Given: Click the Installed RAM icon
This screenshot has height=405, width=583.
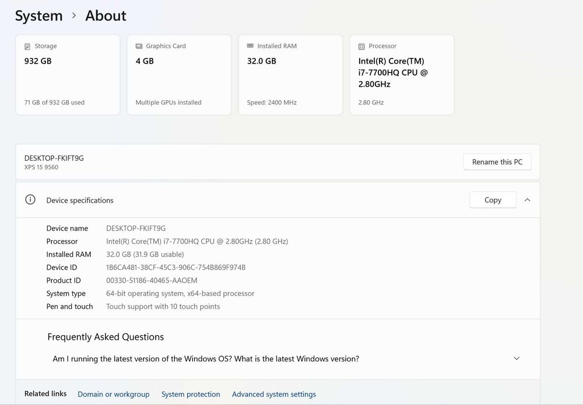Looking at the screenshot, I should click(x=250, y=46).
